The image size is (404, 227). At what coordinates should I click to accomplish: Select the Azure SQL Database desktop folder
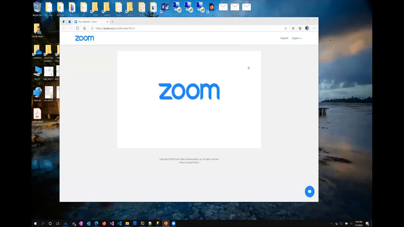click(49, 53)
